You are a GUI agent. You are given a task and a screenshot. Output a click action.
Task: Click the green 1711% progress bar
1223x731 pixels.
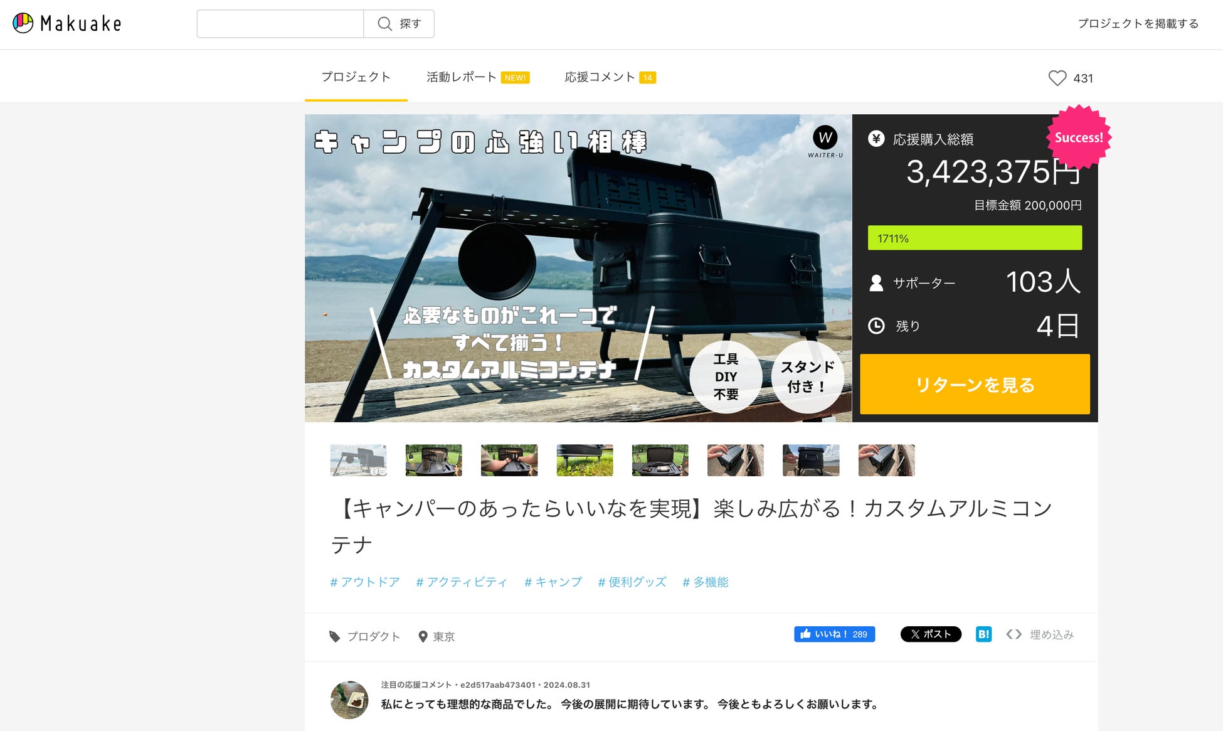click(975, 238)
